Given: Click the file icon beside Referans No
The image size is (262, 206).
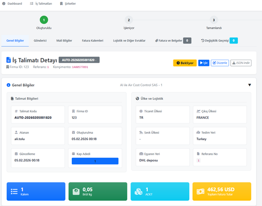Looking at the screenshot, I should click(198, 154).
